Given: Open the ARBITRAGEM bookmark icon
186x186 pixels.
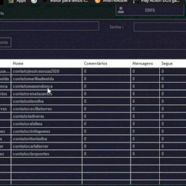Looking at the screenshot, I should [97, 1].
